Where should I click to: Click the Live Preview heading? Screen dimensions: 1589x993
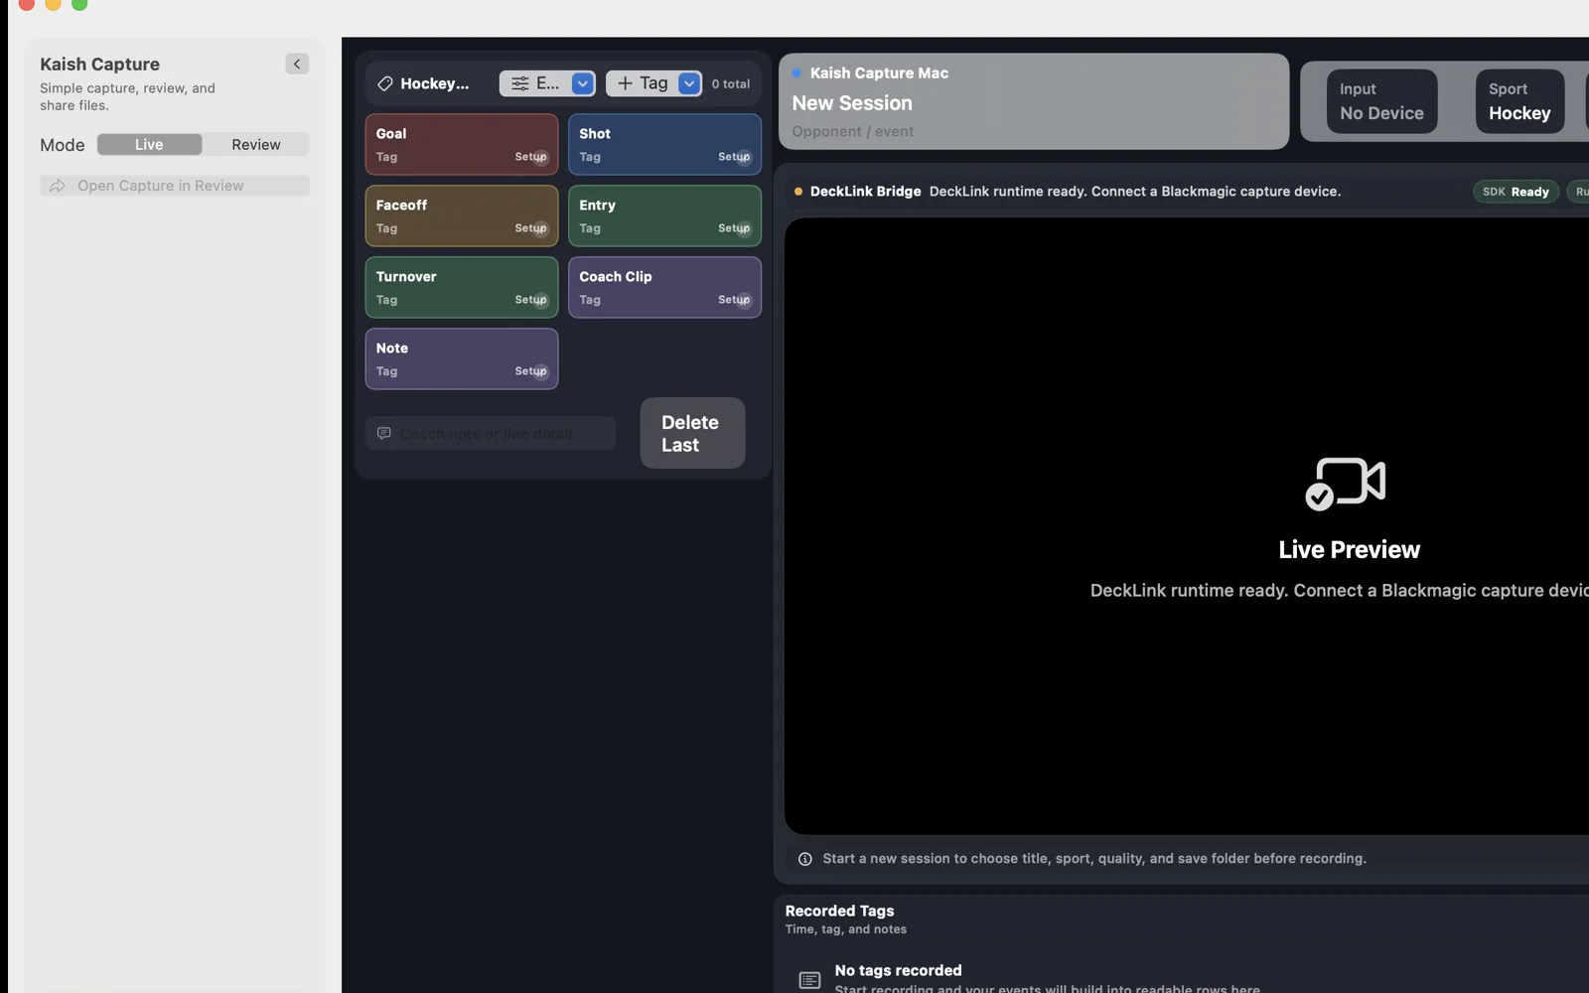1349,549
